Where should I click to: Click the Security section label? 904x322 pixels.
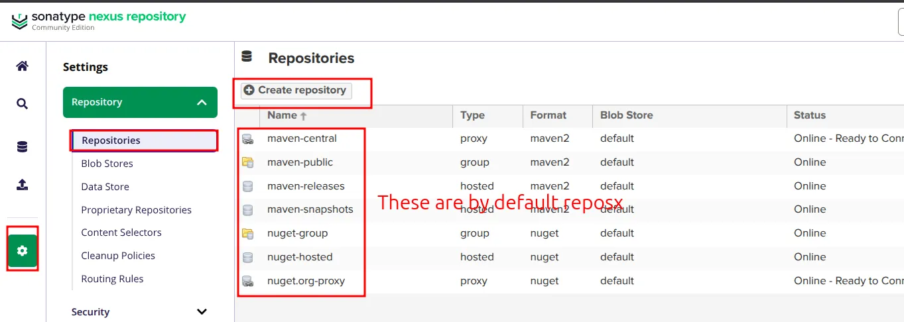coord(90,312)
